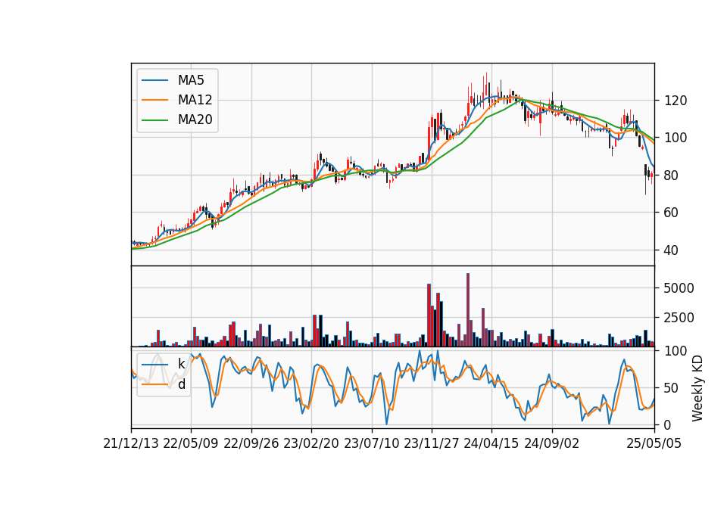Click the 50 tick on KD axis
The image size is (727, 522).
(x=672, y=388)
